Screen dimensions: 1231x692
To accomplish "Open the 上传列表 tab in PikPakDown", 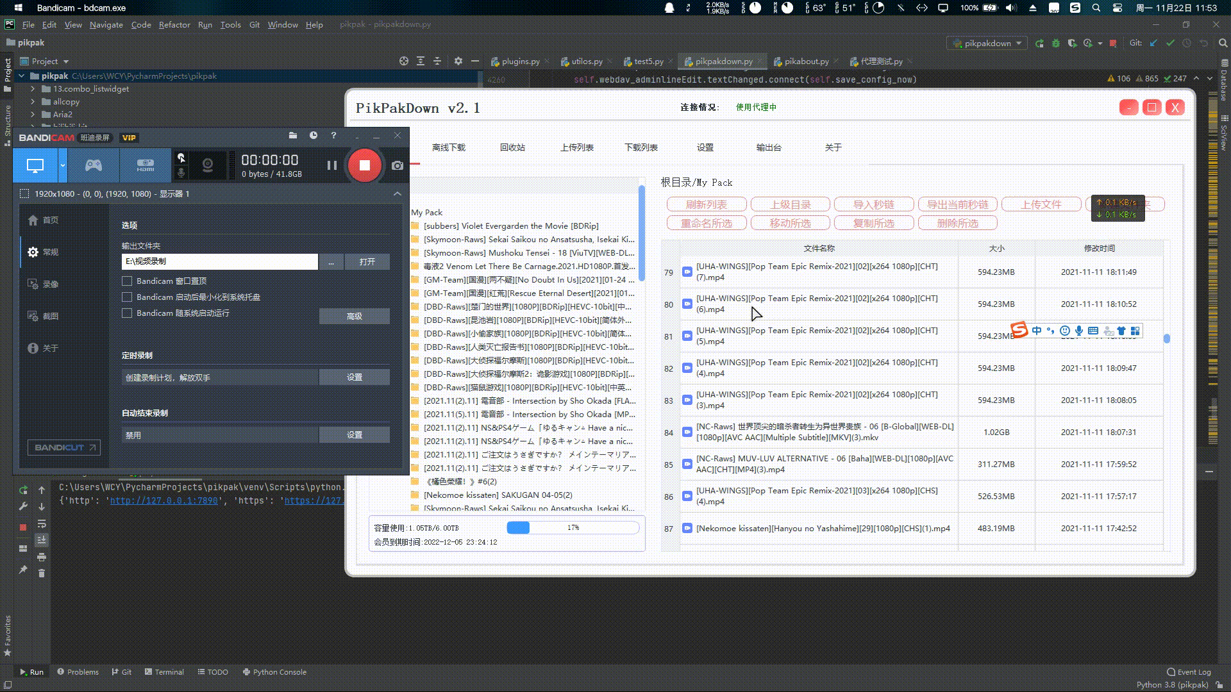I will click(577, 147).
